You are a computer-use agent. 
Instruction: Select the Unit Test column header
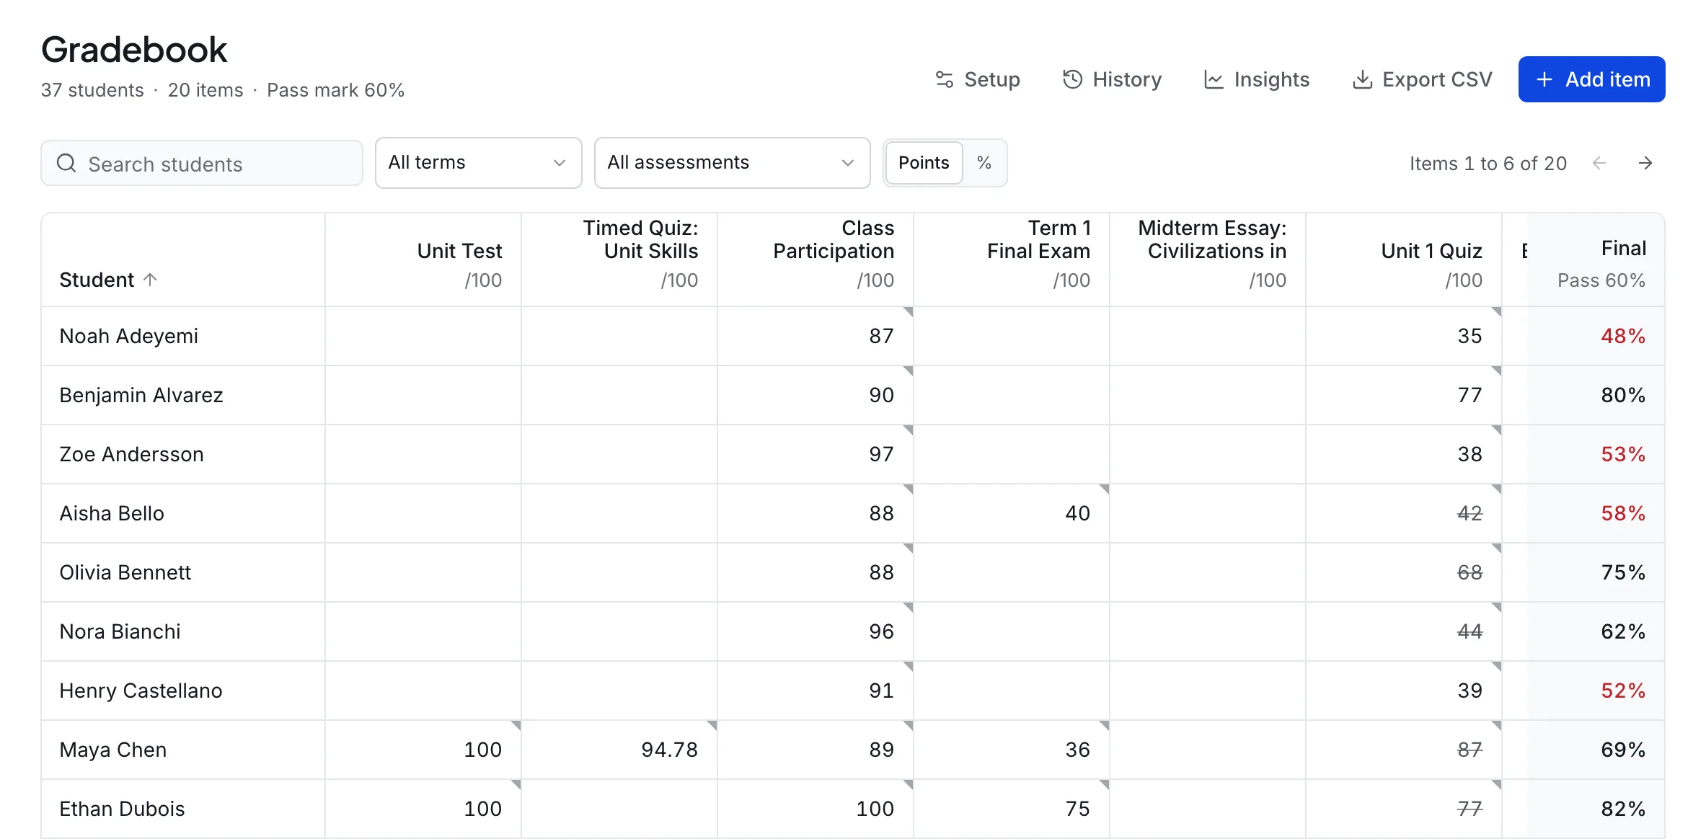click(x=423, y=260)
